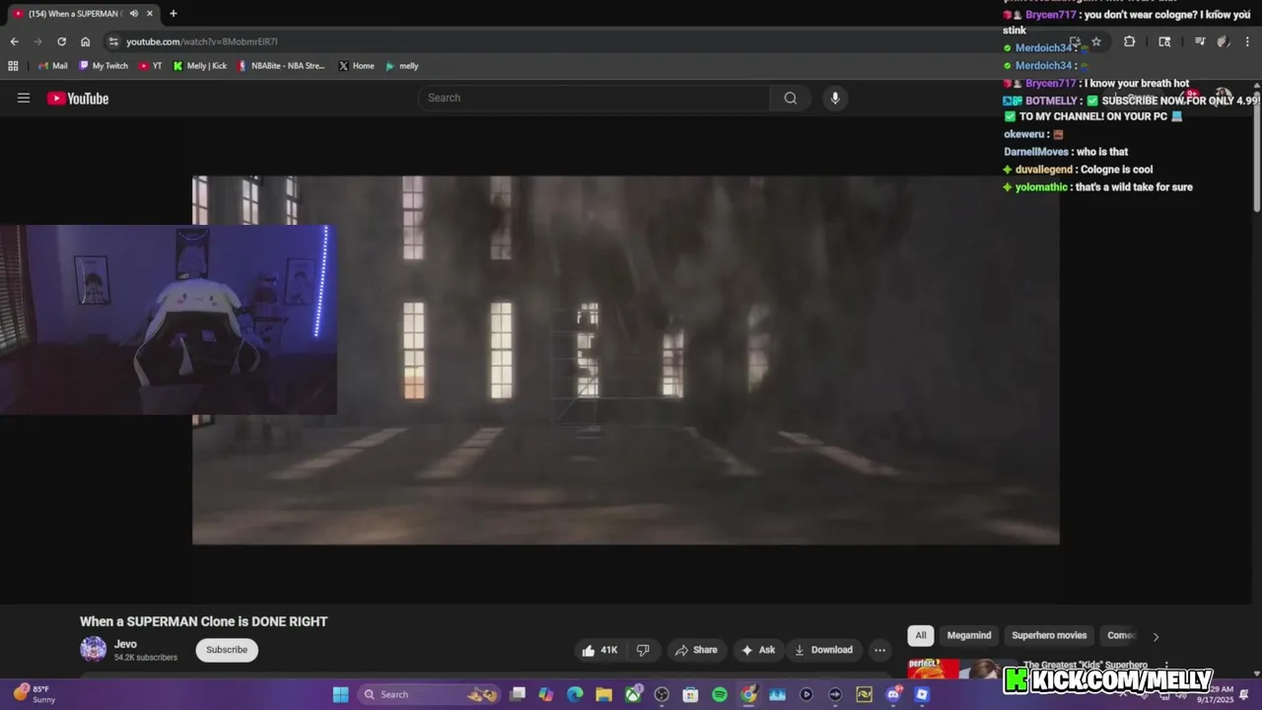Open the Jevo channel name link
This screenshot has height=710, width=1262.
[125, 644]
